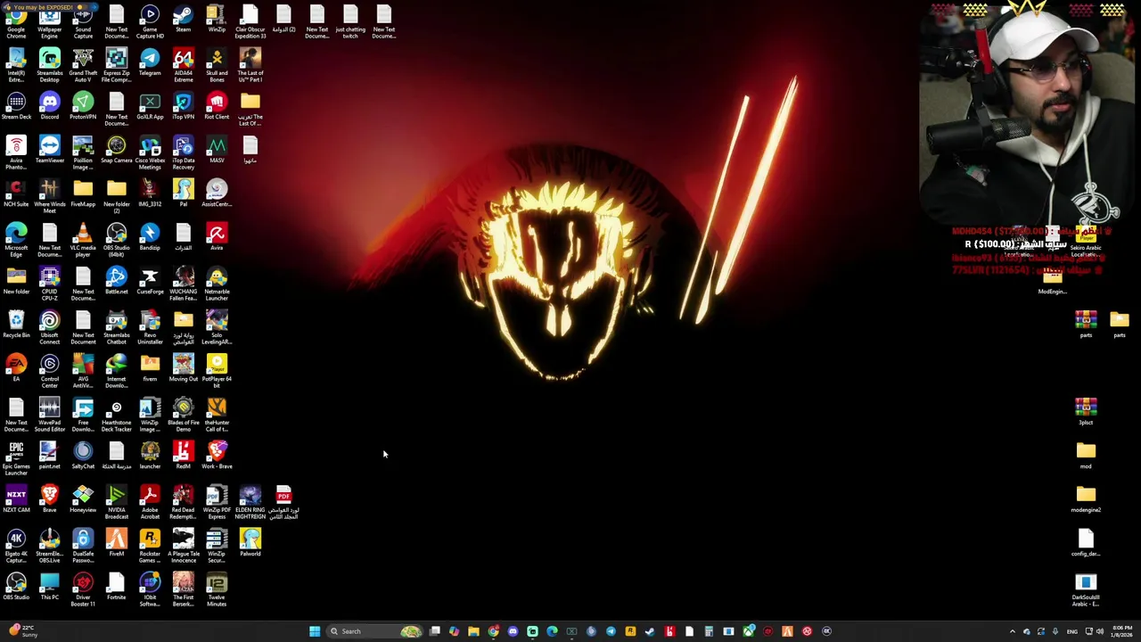Open the taskbar clock and date
Viewport: 1141px width, 642px height.
[1122, 631]
